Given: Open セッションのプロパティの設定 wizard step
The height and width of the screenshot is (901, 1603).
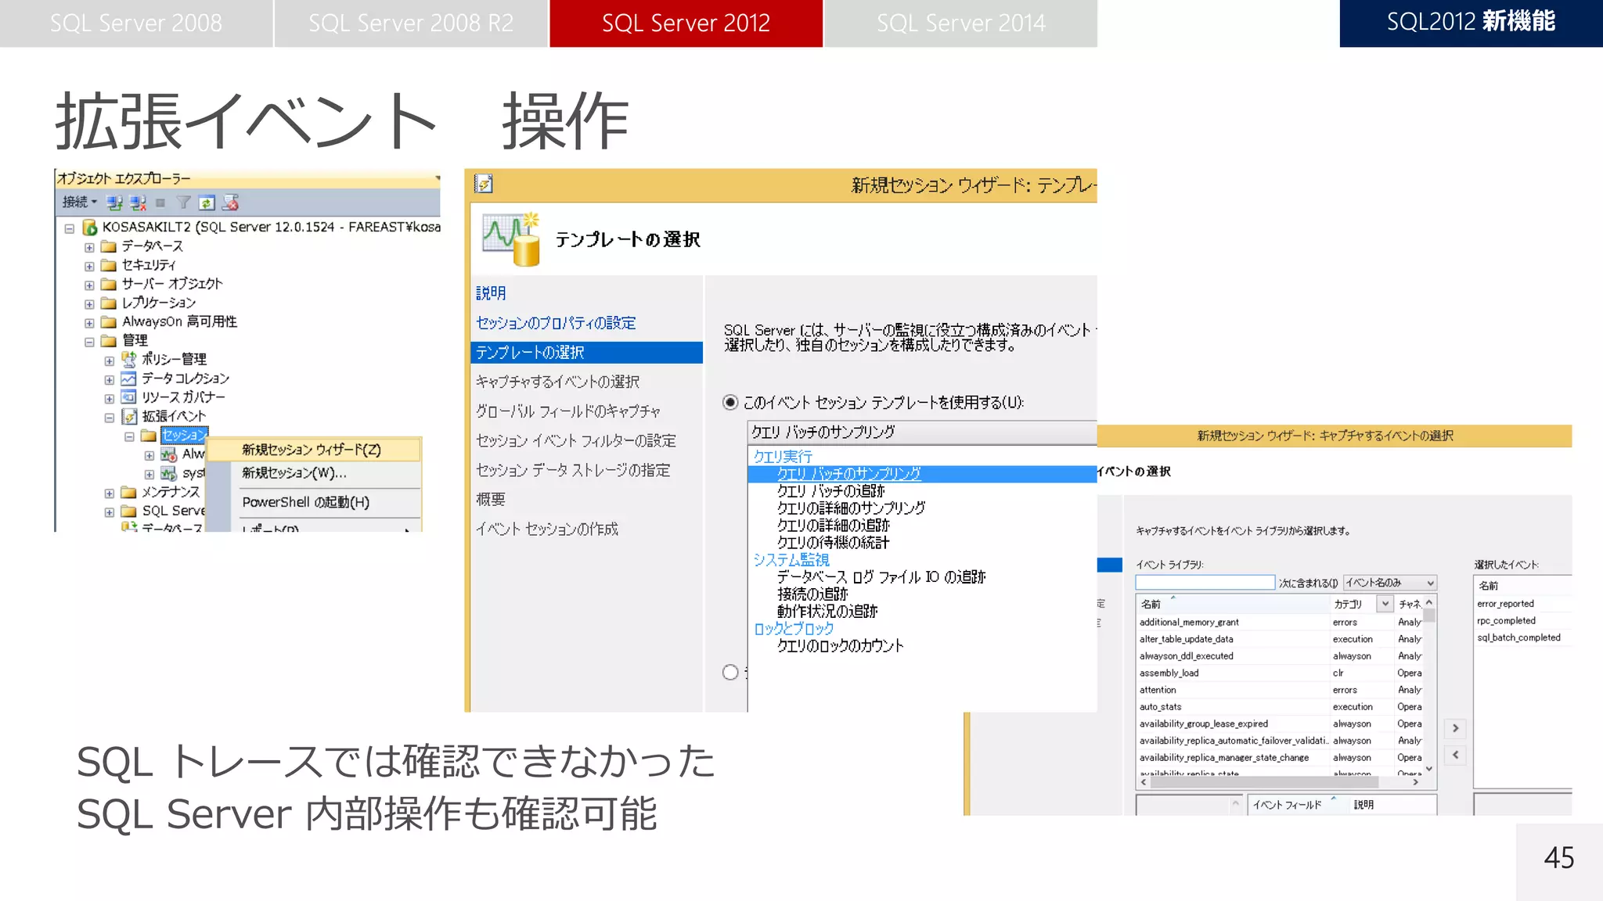Looking at the screenshot, I should tap(556, 323).
